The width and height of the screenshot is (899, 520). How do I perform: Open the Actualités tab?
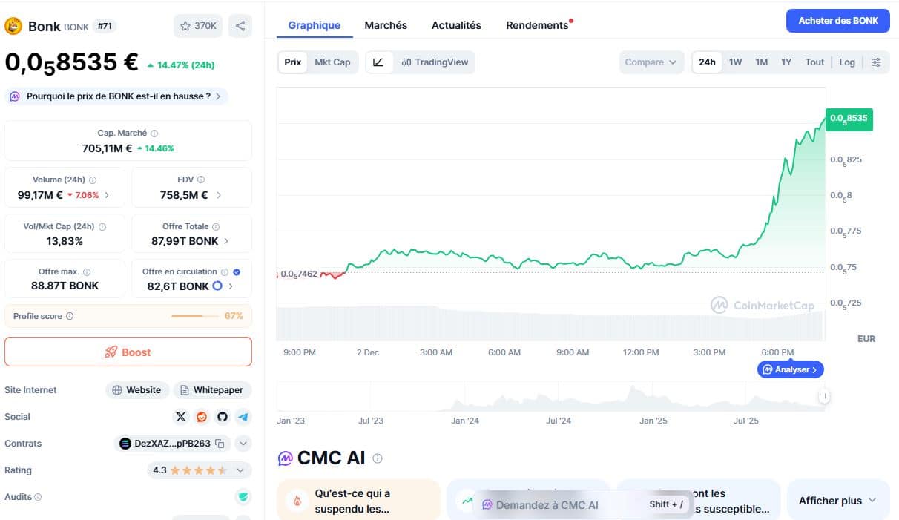click(455, 24)
